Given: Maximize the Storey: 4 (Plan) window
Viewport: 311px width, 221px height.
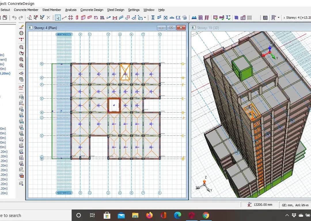Looking at the screenshot, I should pos(171,28).
